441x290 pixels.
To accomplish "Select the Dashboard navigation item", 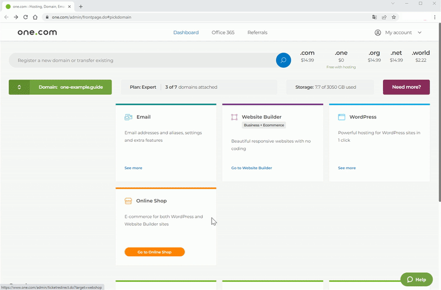I will click(186, 33).
